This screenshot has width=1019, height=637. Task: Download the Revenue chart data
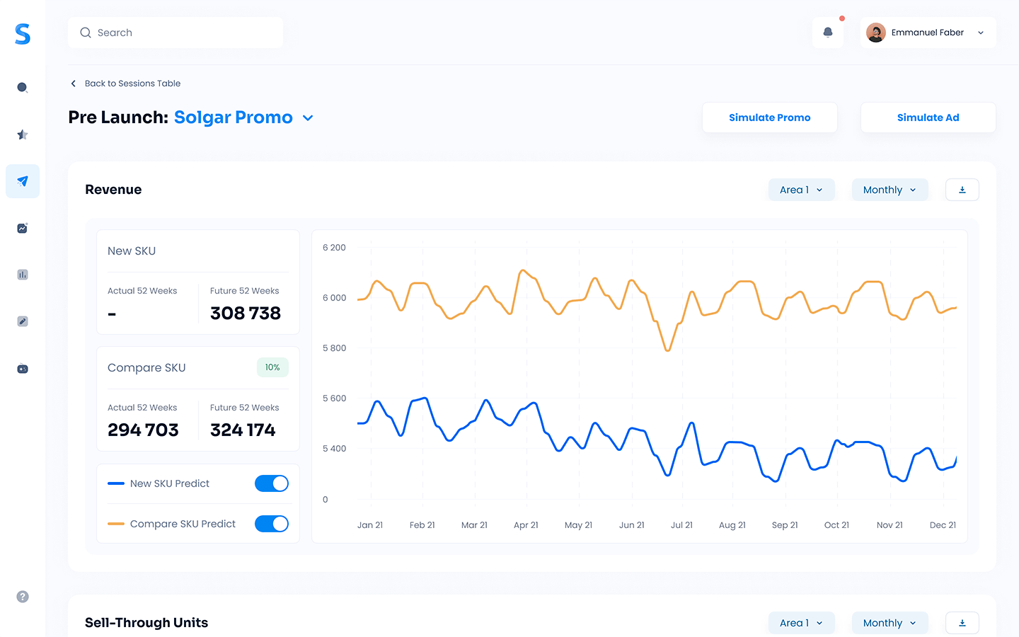(962, 190)
